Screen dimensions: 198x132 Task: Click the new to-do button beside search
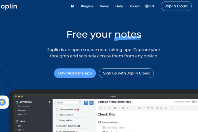click(x=86, y=103)
